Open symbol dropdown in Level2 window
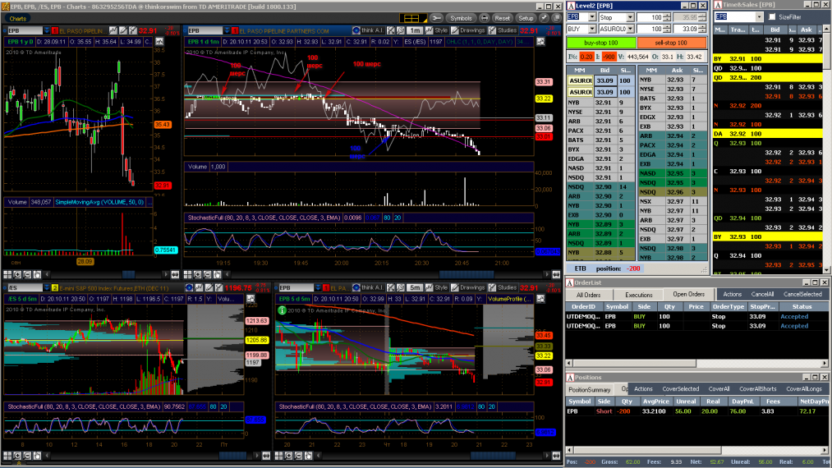This screenshot has width=832, height=468. (x=592, y=17)
